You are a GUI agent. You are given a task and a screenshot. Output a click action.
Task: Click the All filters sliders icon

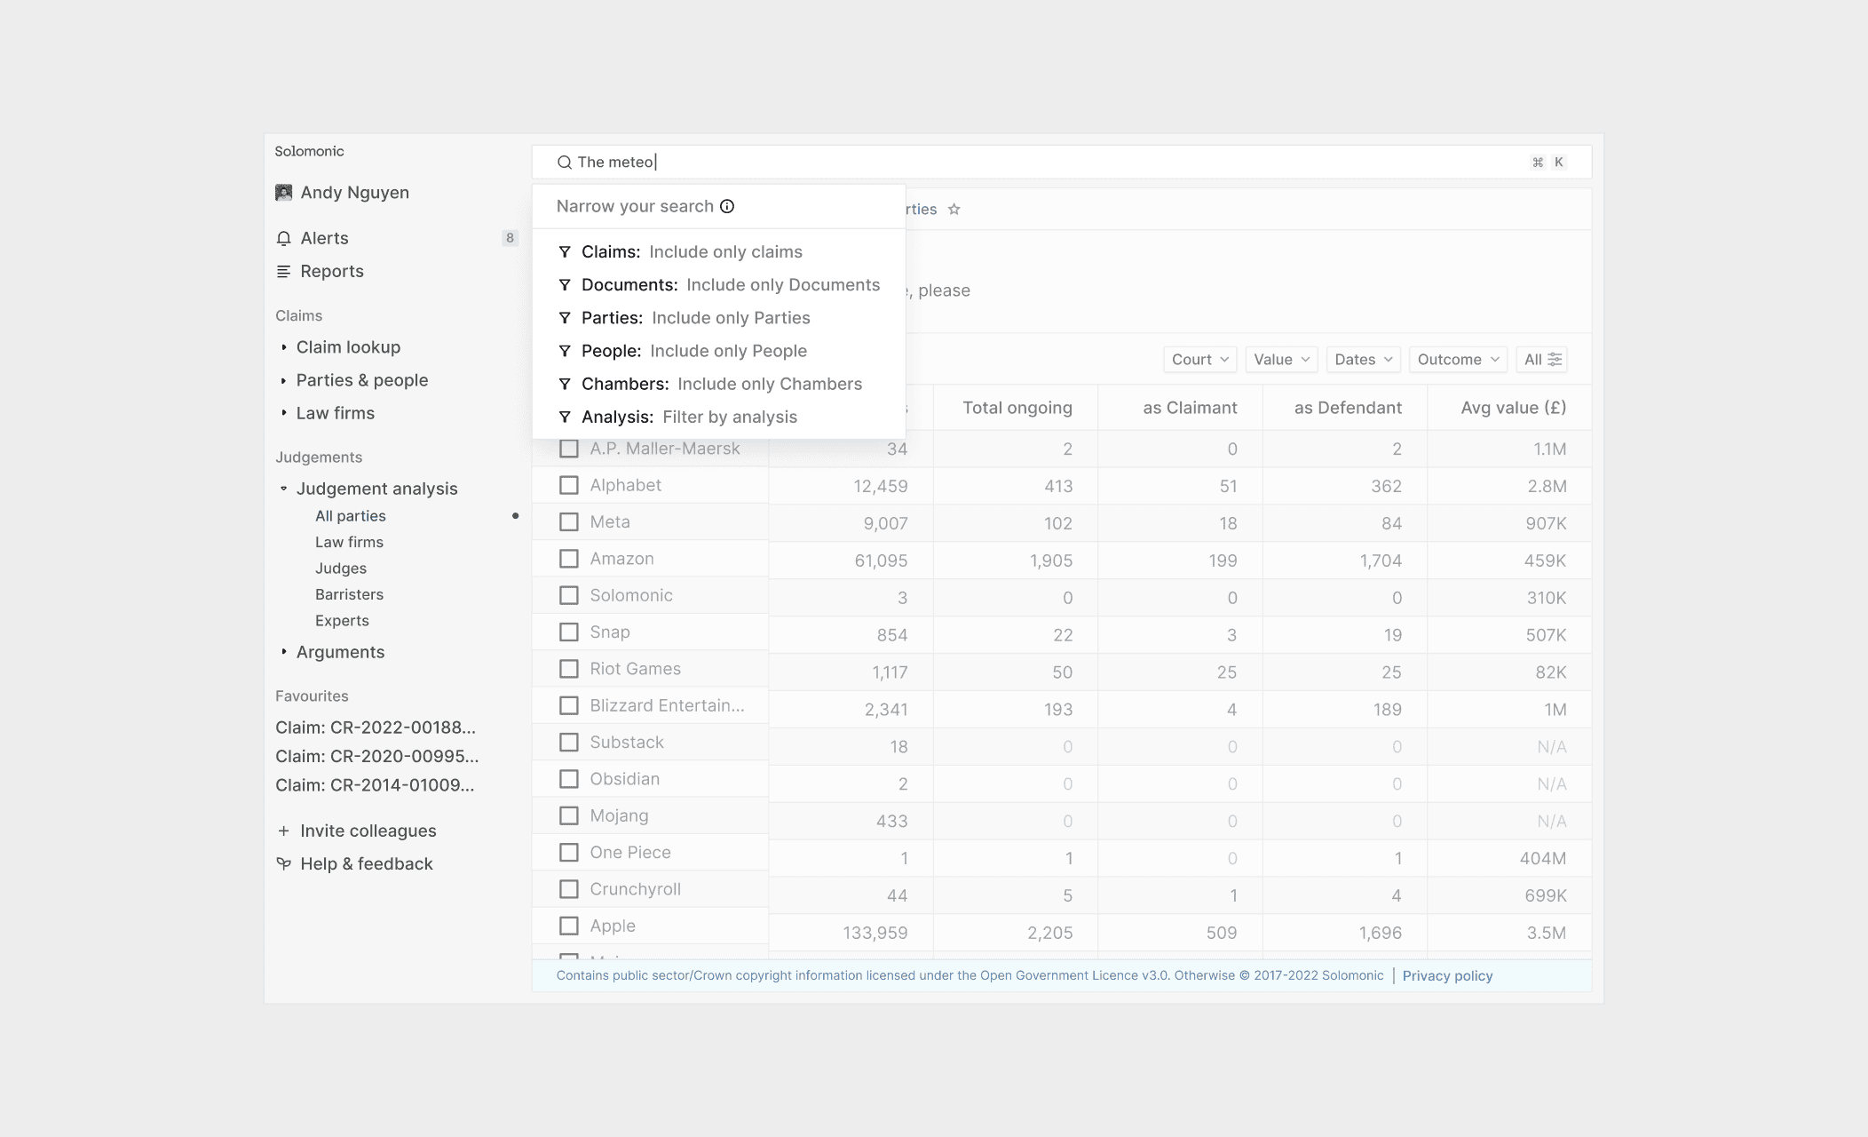point(1555,360)
